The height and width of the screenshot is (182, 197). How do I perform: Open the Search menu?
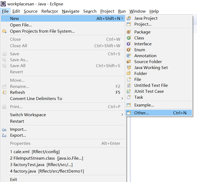[90, 11]
